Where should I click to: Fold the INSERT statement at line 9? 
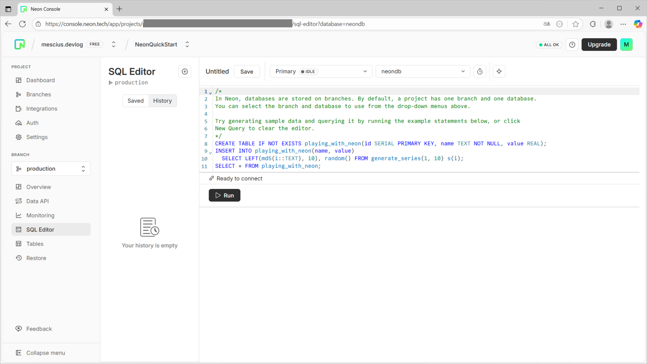coord(210,153)
